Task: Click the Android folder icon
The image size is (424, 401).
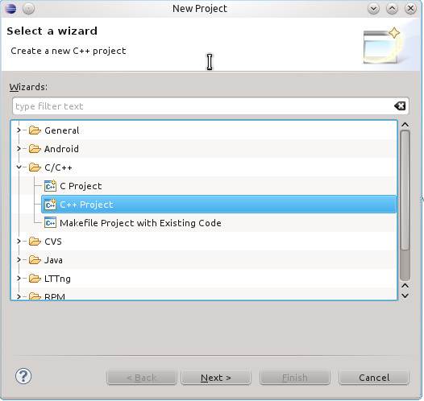Action: [35, 148]
